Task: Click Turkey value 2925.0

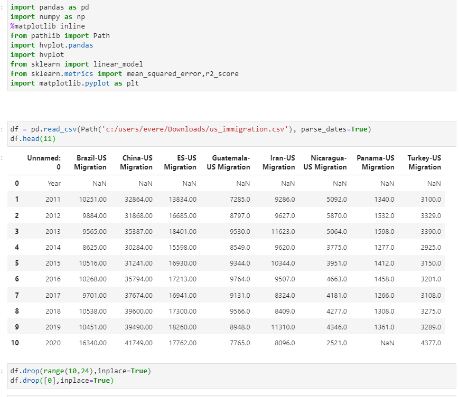Action: pyautogui.click(x=431, y=247)
